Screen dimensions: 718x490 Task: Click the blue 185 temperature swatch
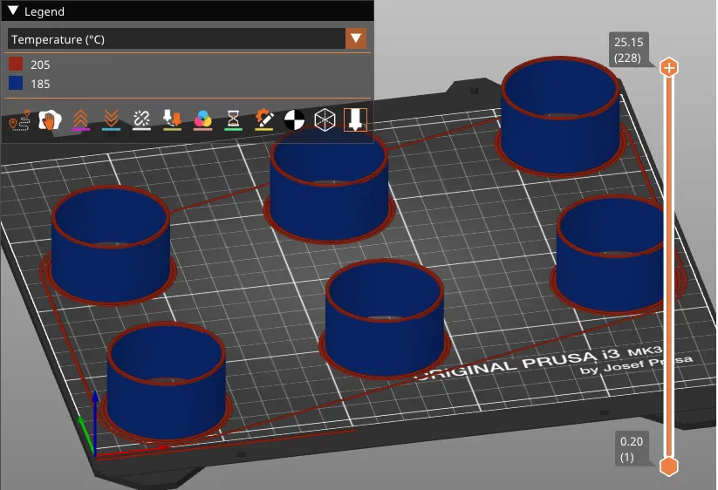tap(16, 84)
